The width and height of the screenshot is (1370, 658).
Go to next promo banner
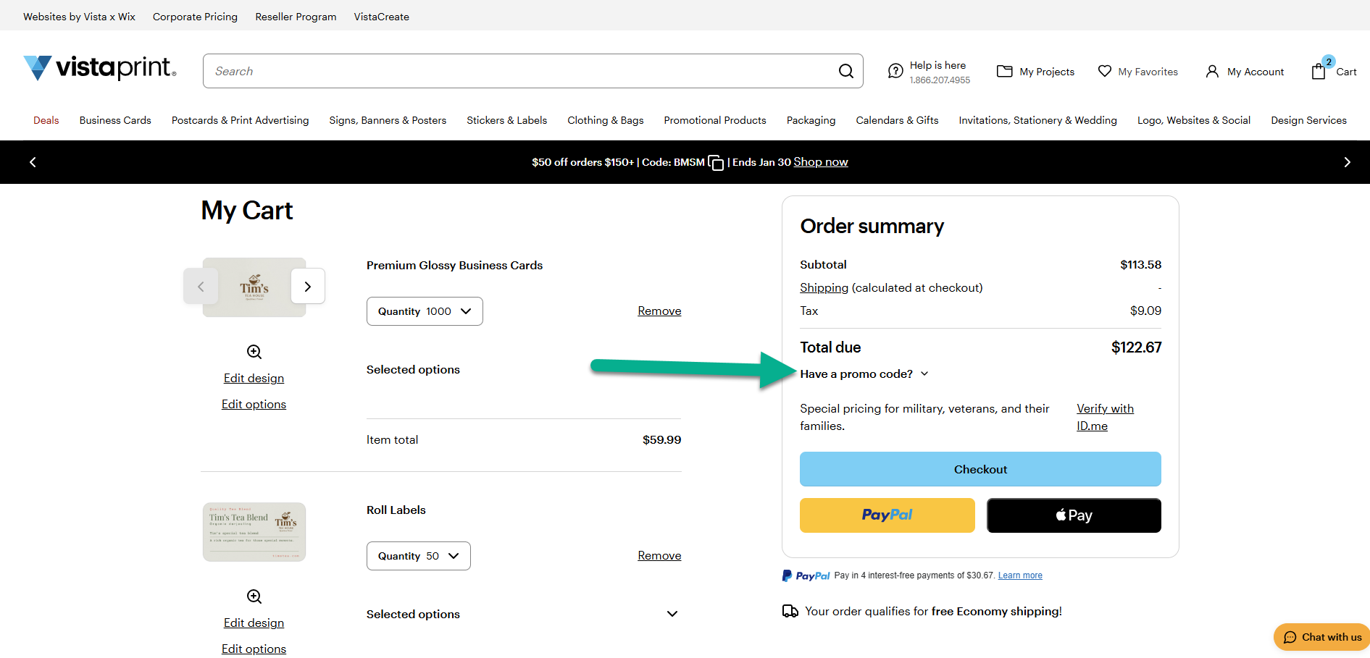[x=1347, y=162]
